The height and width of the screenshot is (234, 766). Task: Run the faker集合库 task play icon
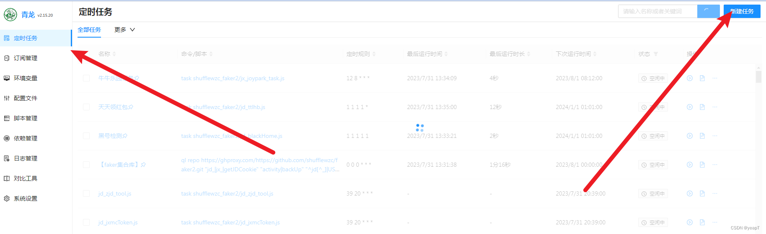690,165
